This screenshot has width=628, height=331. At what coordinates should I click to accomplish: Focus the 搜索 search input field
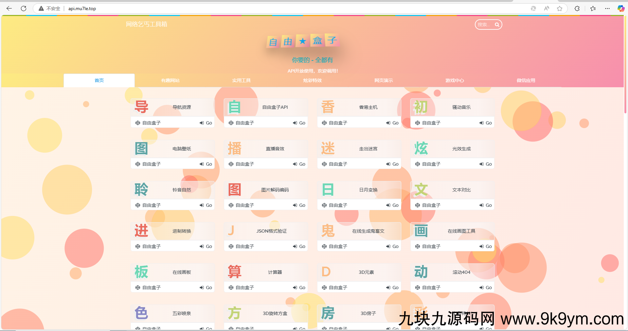pyautogui.click(x=484, y=25)
